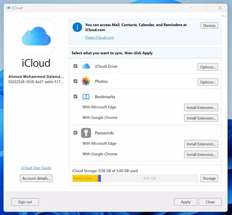Open iCloud Drive Options
This screenshot has width=232, height=215.
[x=208, y=67]
